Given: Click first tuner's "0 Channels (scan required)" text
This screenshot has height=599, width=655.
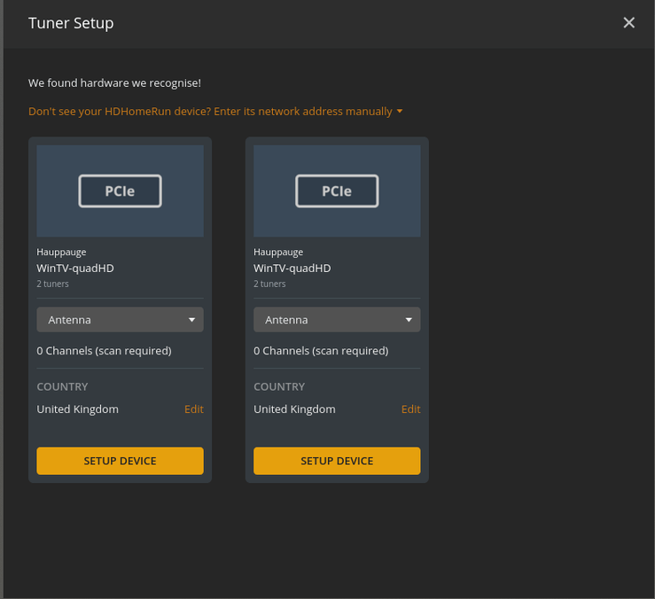Looking at the screenshot, I should [x=104, y=351].
